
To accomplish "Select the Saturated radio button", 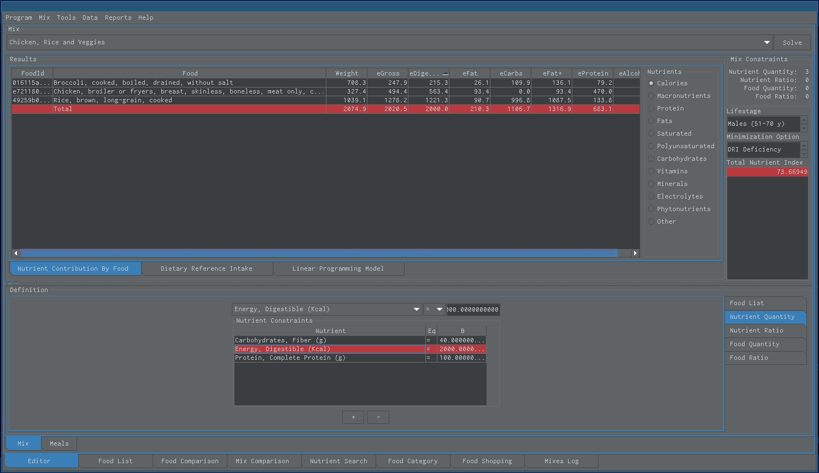I will click(x=651, y=133).
